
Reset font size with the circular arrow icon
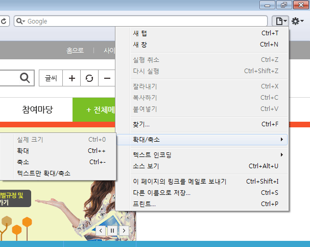point(89,78)
